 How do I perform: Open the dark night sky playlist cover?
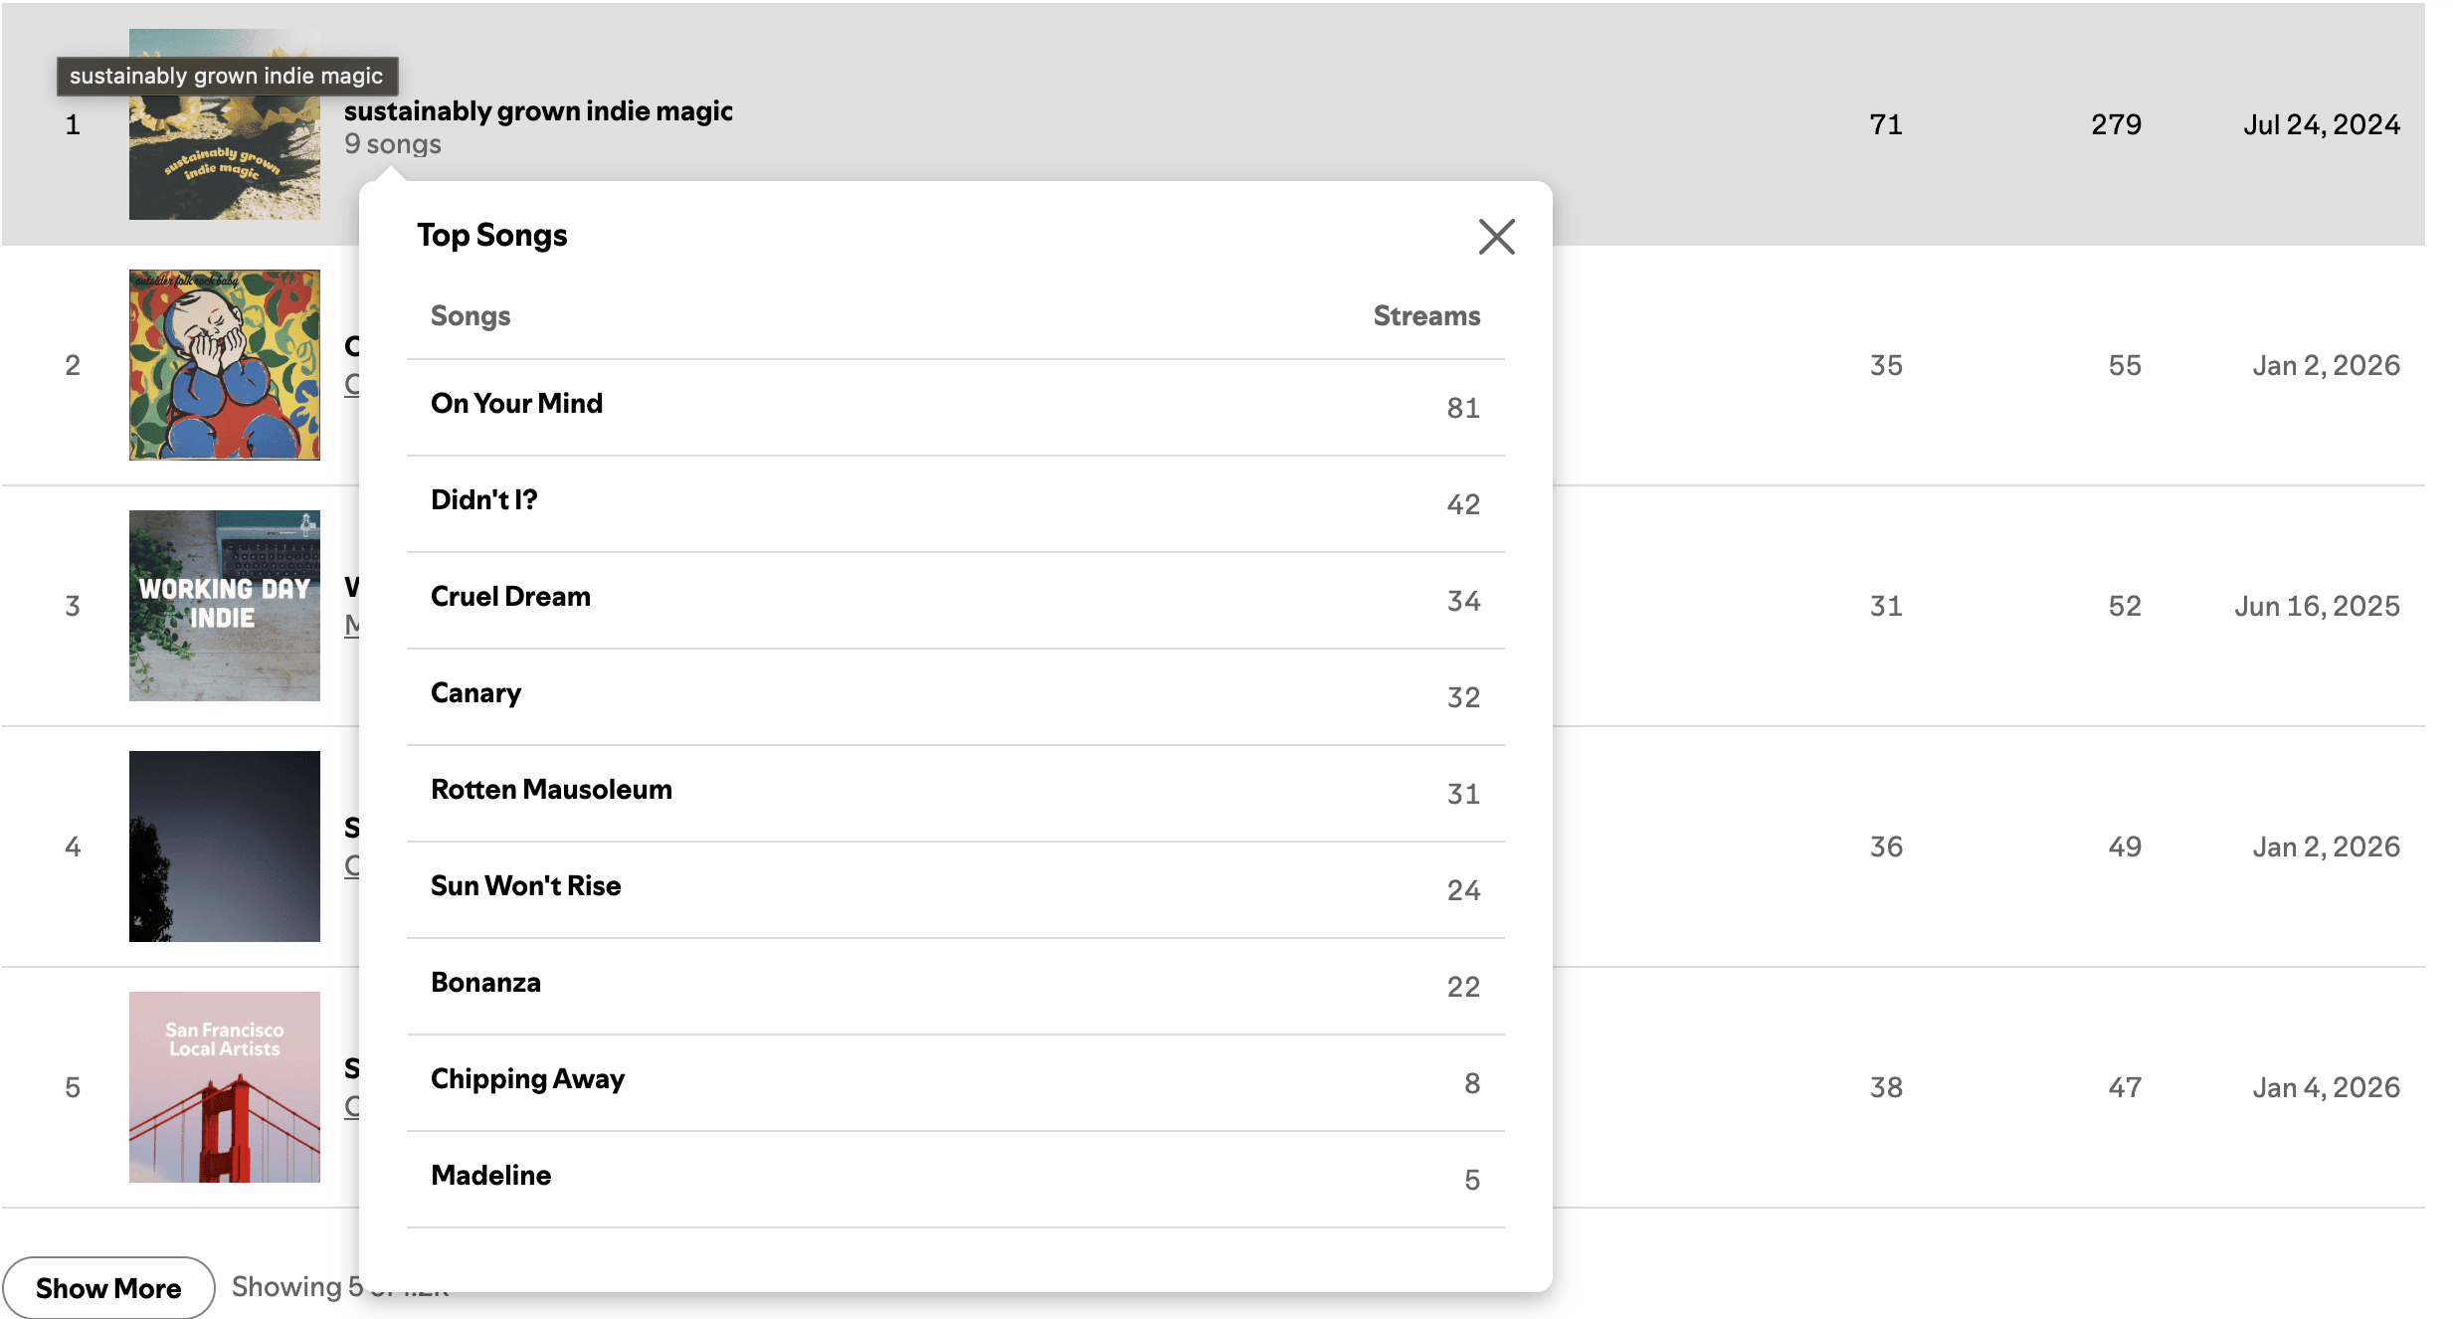pyautogui.click(x=224, y=847)
